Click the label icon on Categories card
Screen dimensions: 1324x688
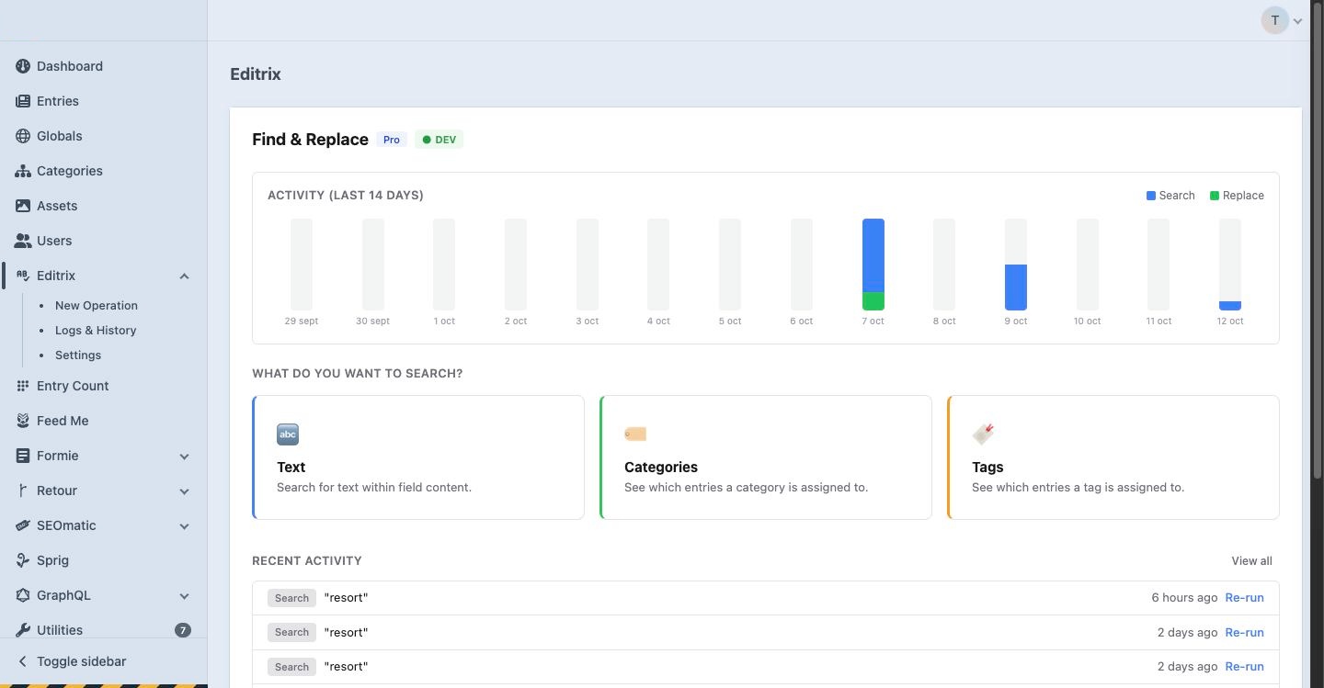point(635,434)
